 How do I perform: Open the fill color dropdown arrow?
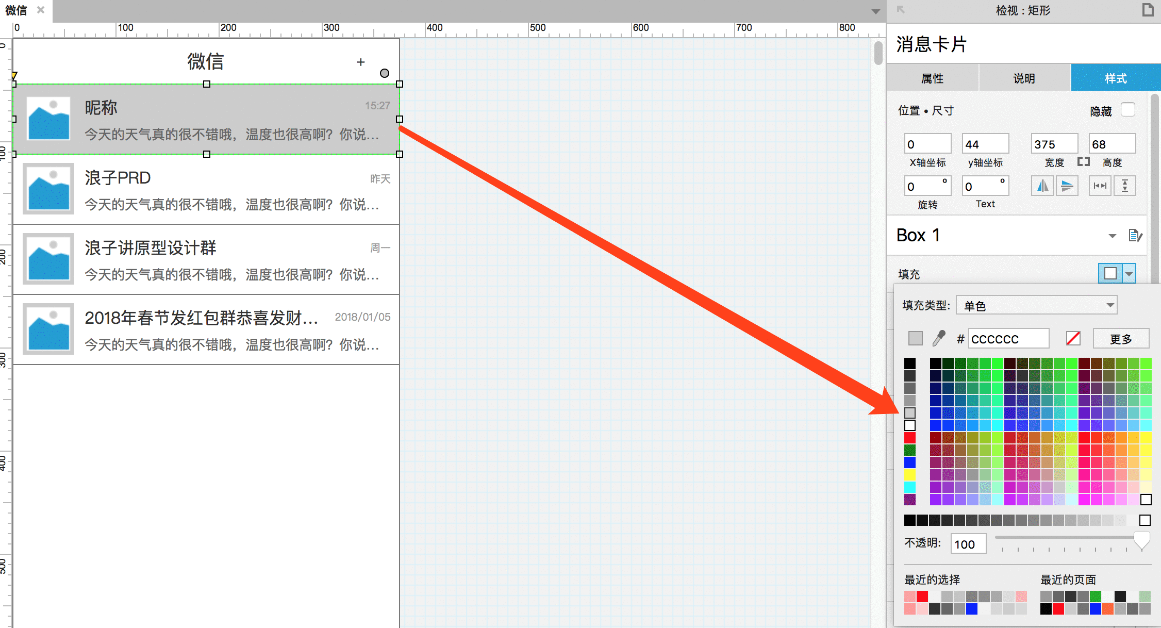(x=1129, y=274)
